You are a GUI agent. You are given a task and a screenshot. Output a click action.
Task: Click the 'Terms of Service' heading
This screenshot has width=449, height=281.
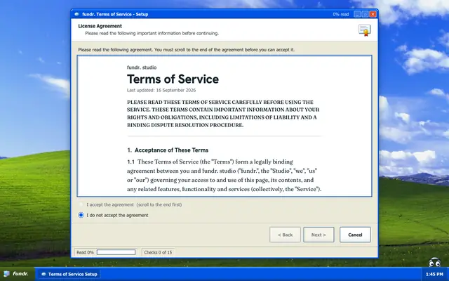pyautogui.click(x=173, y=79)
